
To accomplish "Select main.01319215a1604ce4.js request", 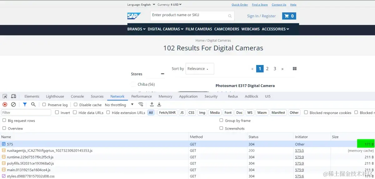I will tap(187, 170).
